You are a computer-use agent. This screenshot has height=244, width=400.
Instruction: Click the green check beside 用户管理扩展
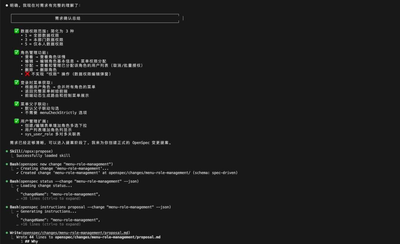[x=17, y=121]
